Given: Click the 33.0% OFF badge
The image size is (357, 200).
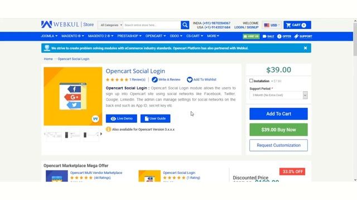Looking at the screenshot, I should click(292, 172).
